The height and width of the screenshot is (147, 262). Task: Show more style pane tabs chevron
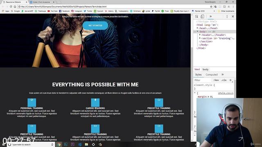click(223, 74)
